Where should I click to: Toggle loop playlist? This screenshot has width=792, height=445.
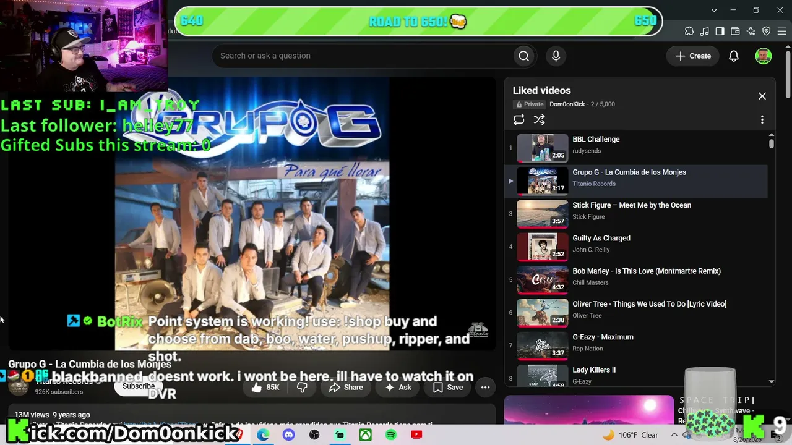[519, 120]
